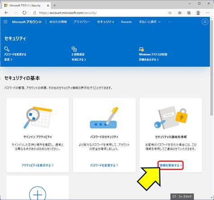Add page to favorites star icon

point(170,13)
